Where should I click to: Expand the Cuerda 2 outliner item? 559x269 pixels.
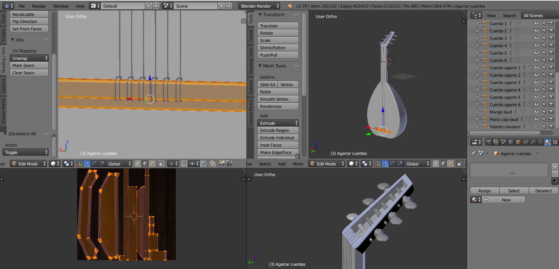click(477, 31)
